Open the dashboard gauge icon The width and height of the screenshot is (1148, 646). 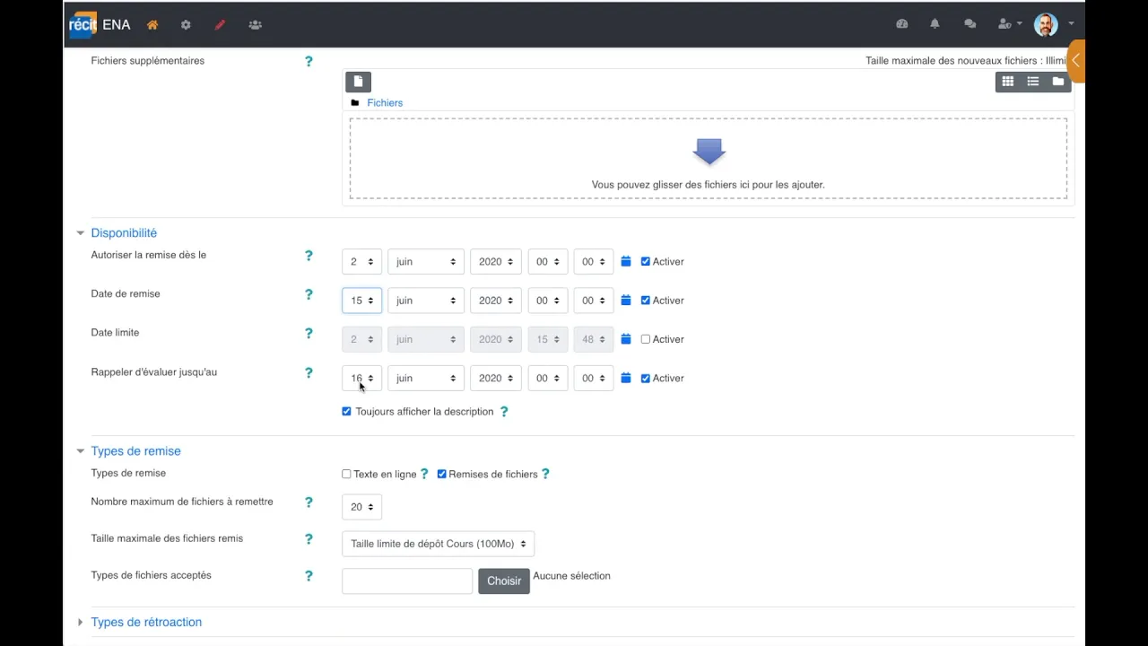click(902, 24)
